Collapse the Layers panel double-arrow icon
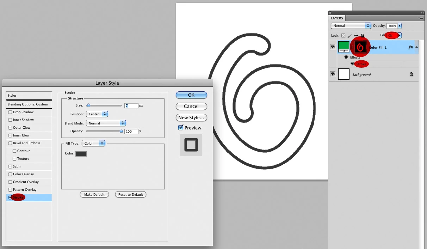The width and height of the screenshot is (427, 249). click(422, 13)
